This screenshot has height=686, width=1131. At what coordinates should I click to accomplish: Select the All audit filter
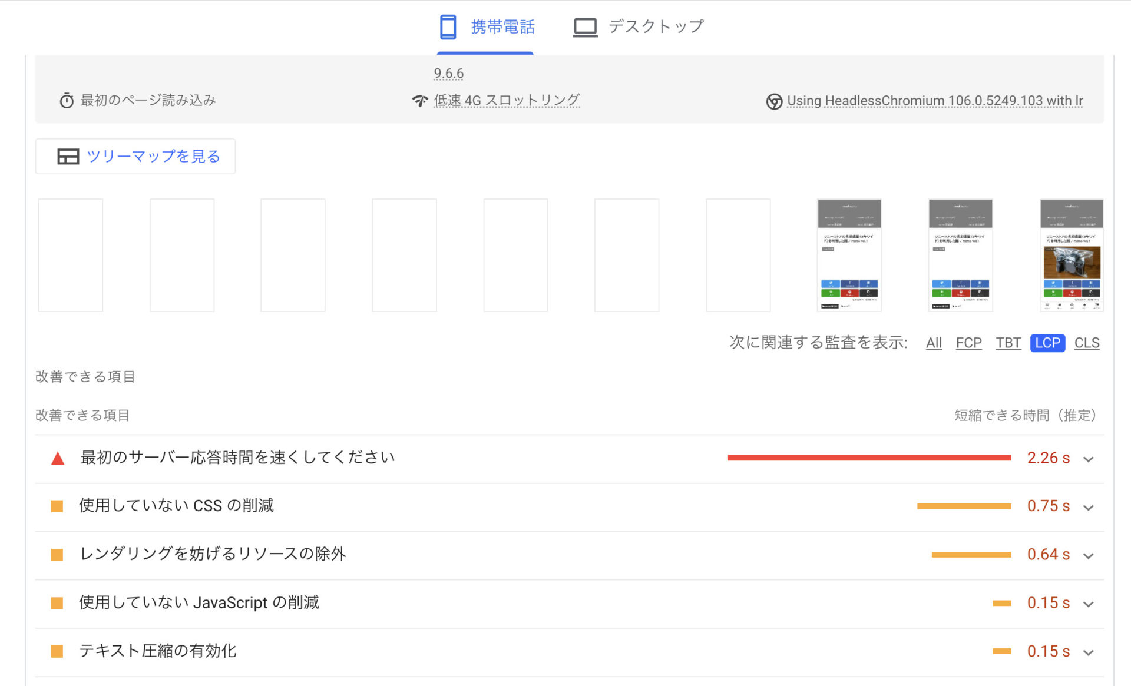tap(934, 343)
